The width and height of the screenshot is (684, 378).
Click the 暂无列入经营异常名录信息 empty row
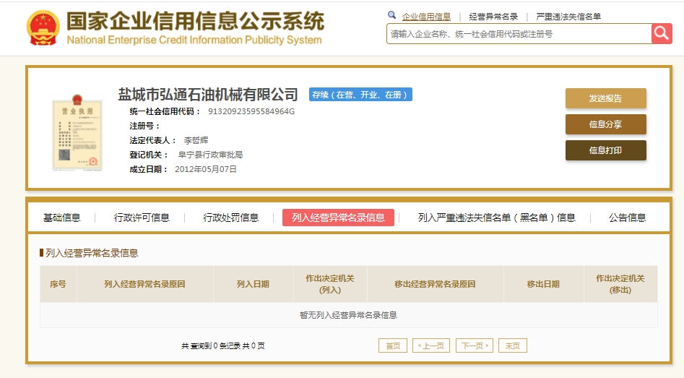coord(349,315)
